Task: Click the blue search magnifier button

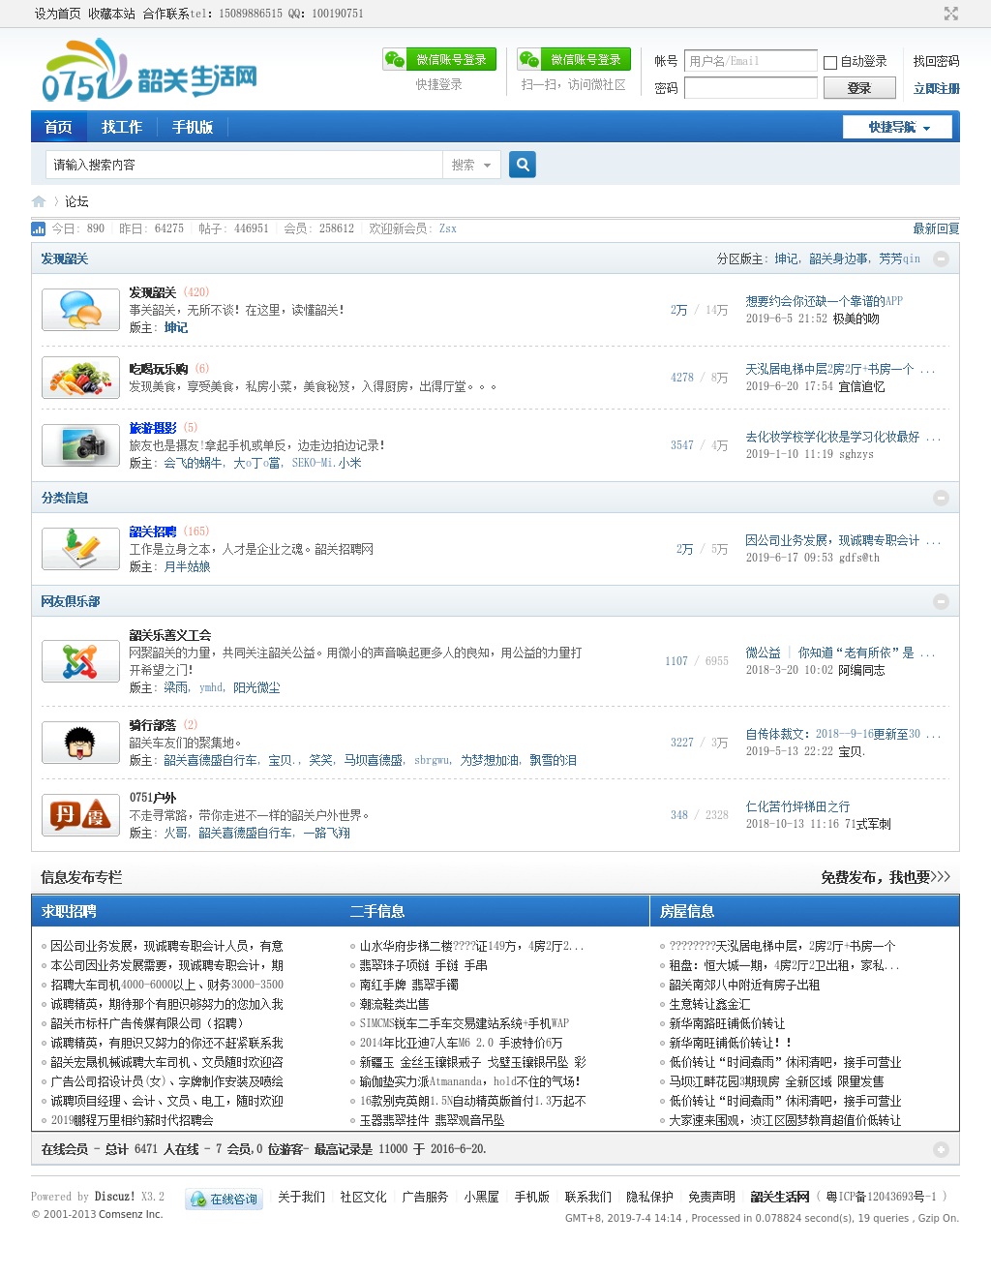Action: [523, 165]
